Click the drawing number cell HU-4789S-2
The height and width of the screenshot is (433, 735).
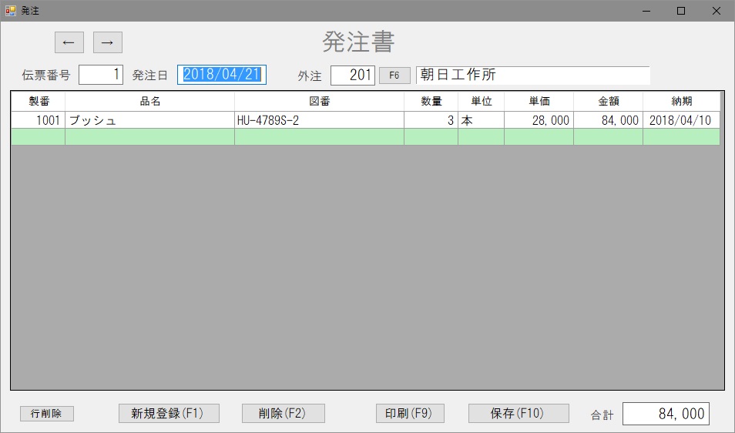point(319,120)
